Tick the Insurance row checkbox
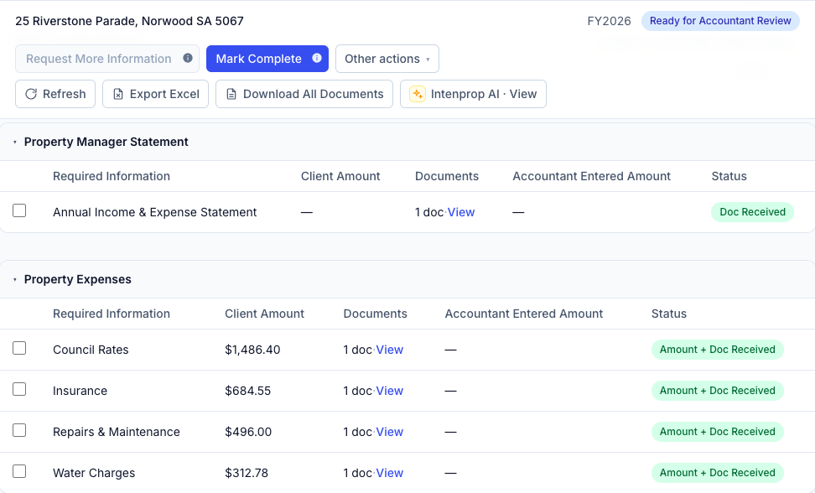815x493 pixels. click(x=19, y=389)
